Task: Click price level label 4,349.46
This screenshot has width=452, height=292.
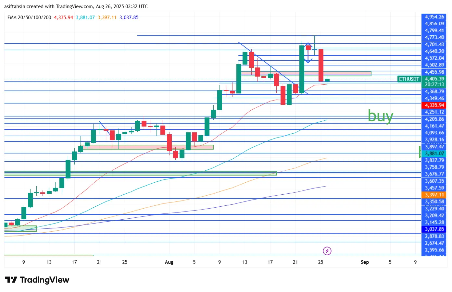Action: pyautogui.click(x=434, y=98)
